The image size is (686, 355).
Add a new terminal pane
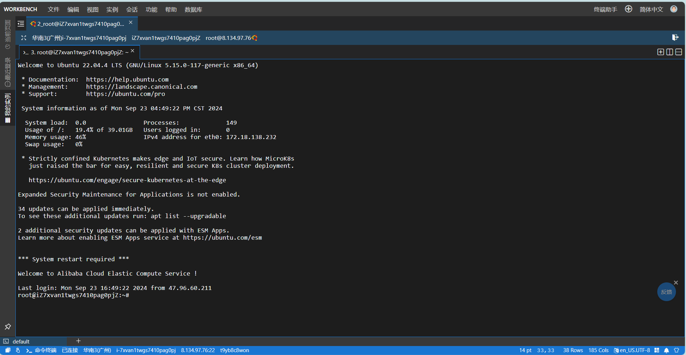coord(660,52)
